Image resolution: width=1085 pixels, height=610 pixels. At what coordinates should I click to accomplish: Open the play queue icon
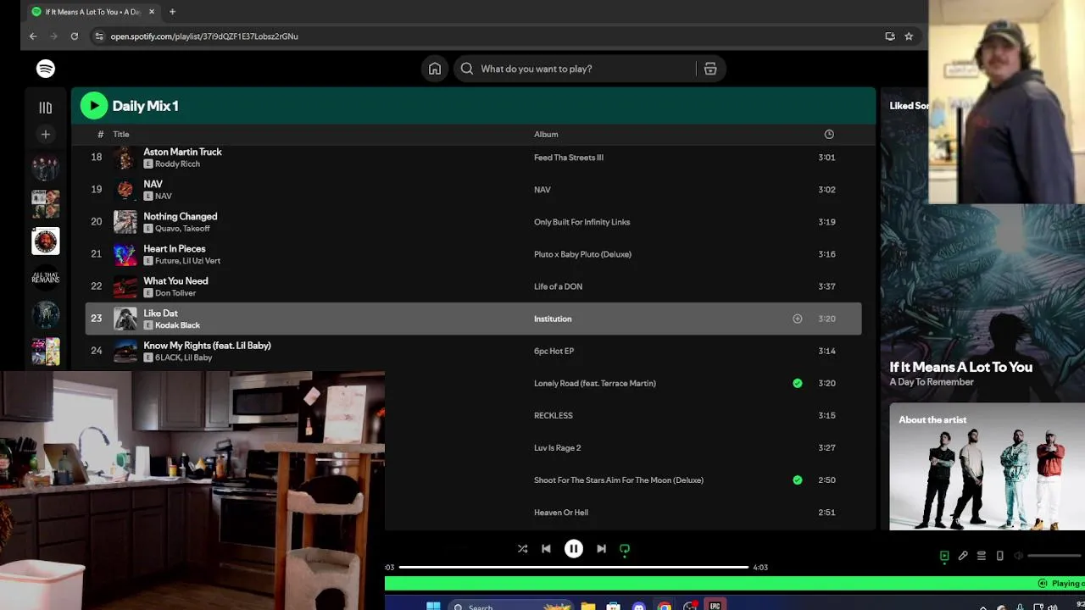pyautogui.click(x=982, y=556)
